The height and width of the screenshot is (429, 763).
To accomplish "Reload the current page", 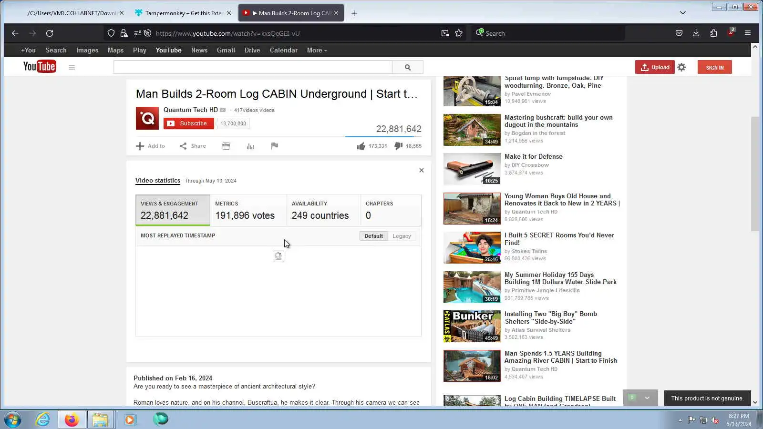I will pos(50,33).
